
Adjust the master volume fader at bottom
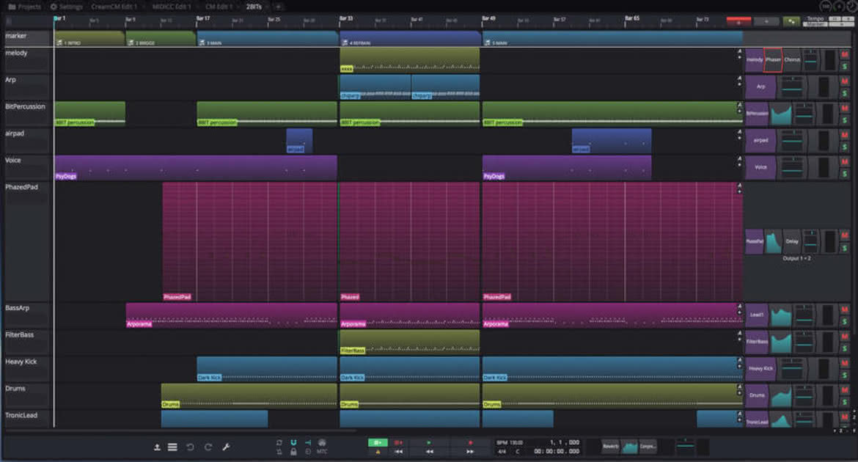(x=685, y=447)
